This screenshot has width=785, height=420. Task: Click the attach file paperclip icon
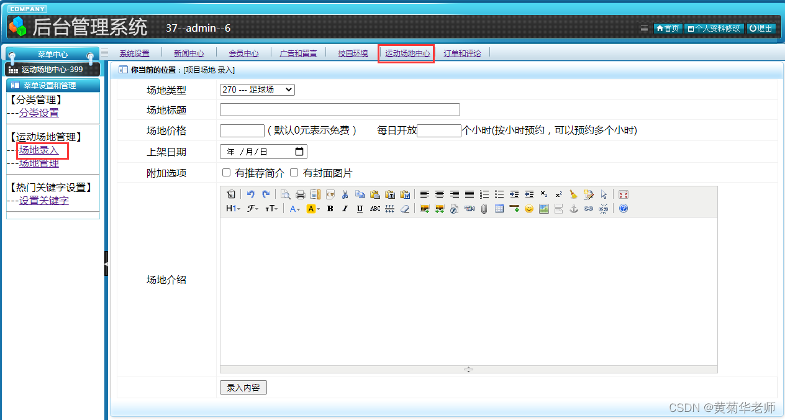pyautogui.click(x=484, y=209)
